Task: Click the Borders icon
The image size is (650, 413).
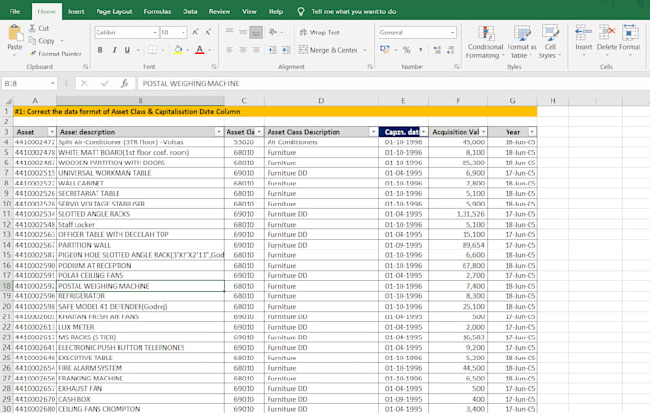Action: (153, 50)
